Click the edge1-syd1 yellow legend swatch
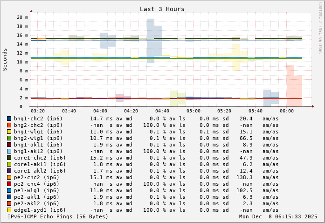 click(9, 210)
